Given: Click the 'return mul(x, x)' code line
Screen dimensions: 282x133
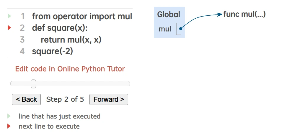Looking at the screenshot, I should click(71, 40).
